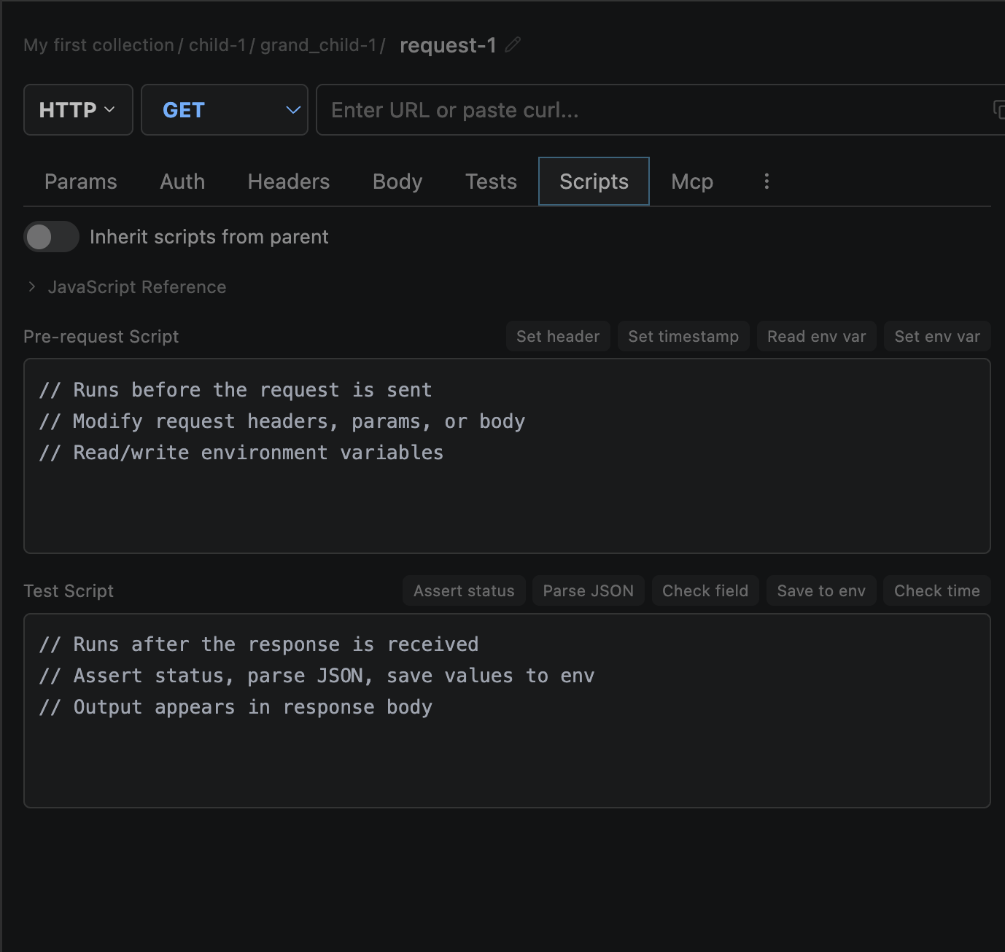1005x952 pixels.
Task: Open the HTTP protocol dropdown
Action: (x=78, y=110)
